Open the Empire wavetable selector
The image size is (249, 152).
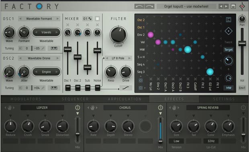point(46,72)
